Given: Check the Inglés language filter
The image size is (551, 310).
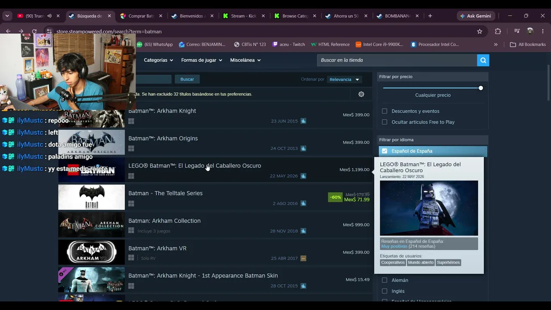Looking at the screenshot, I should (384, 291).
